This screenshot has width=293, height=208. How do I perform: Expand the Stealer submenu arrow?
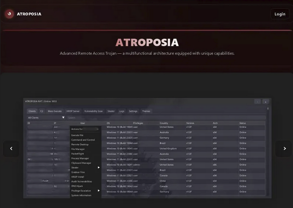(99, 167)
